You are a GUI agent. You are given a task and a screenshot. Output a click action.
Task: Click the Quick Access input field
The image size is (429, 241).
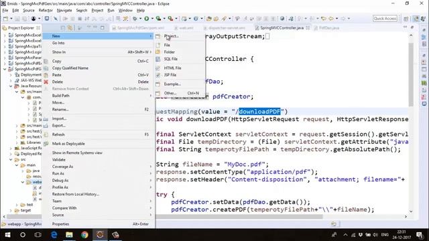pos(385,18)
